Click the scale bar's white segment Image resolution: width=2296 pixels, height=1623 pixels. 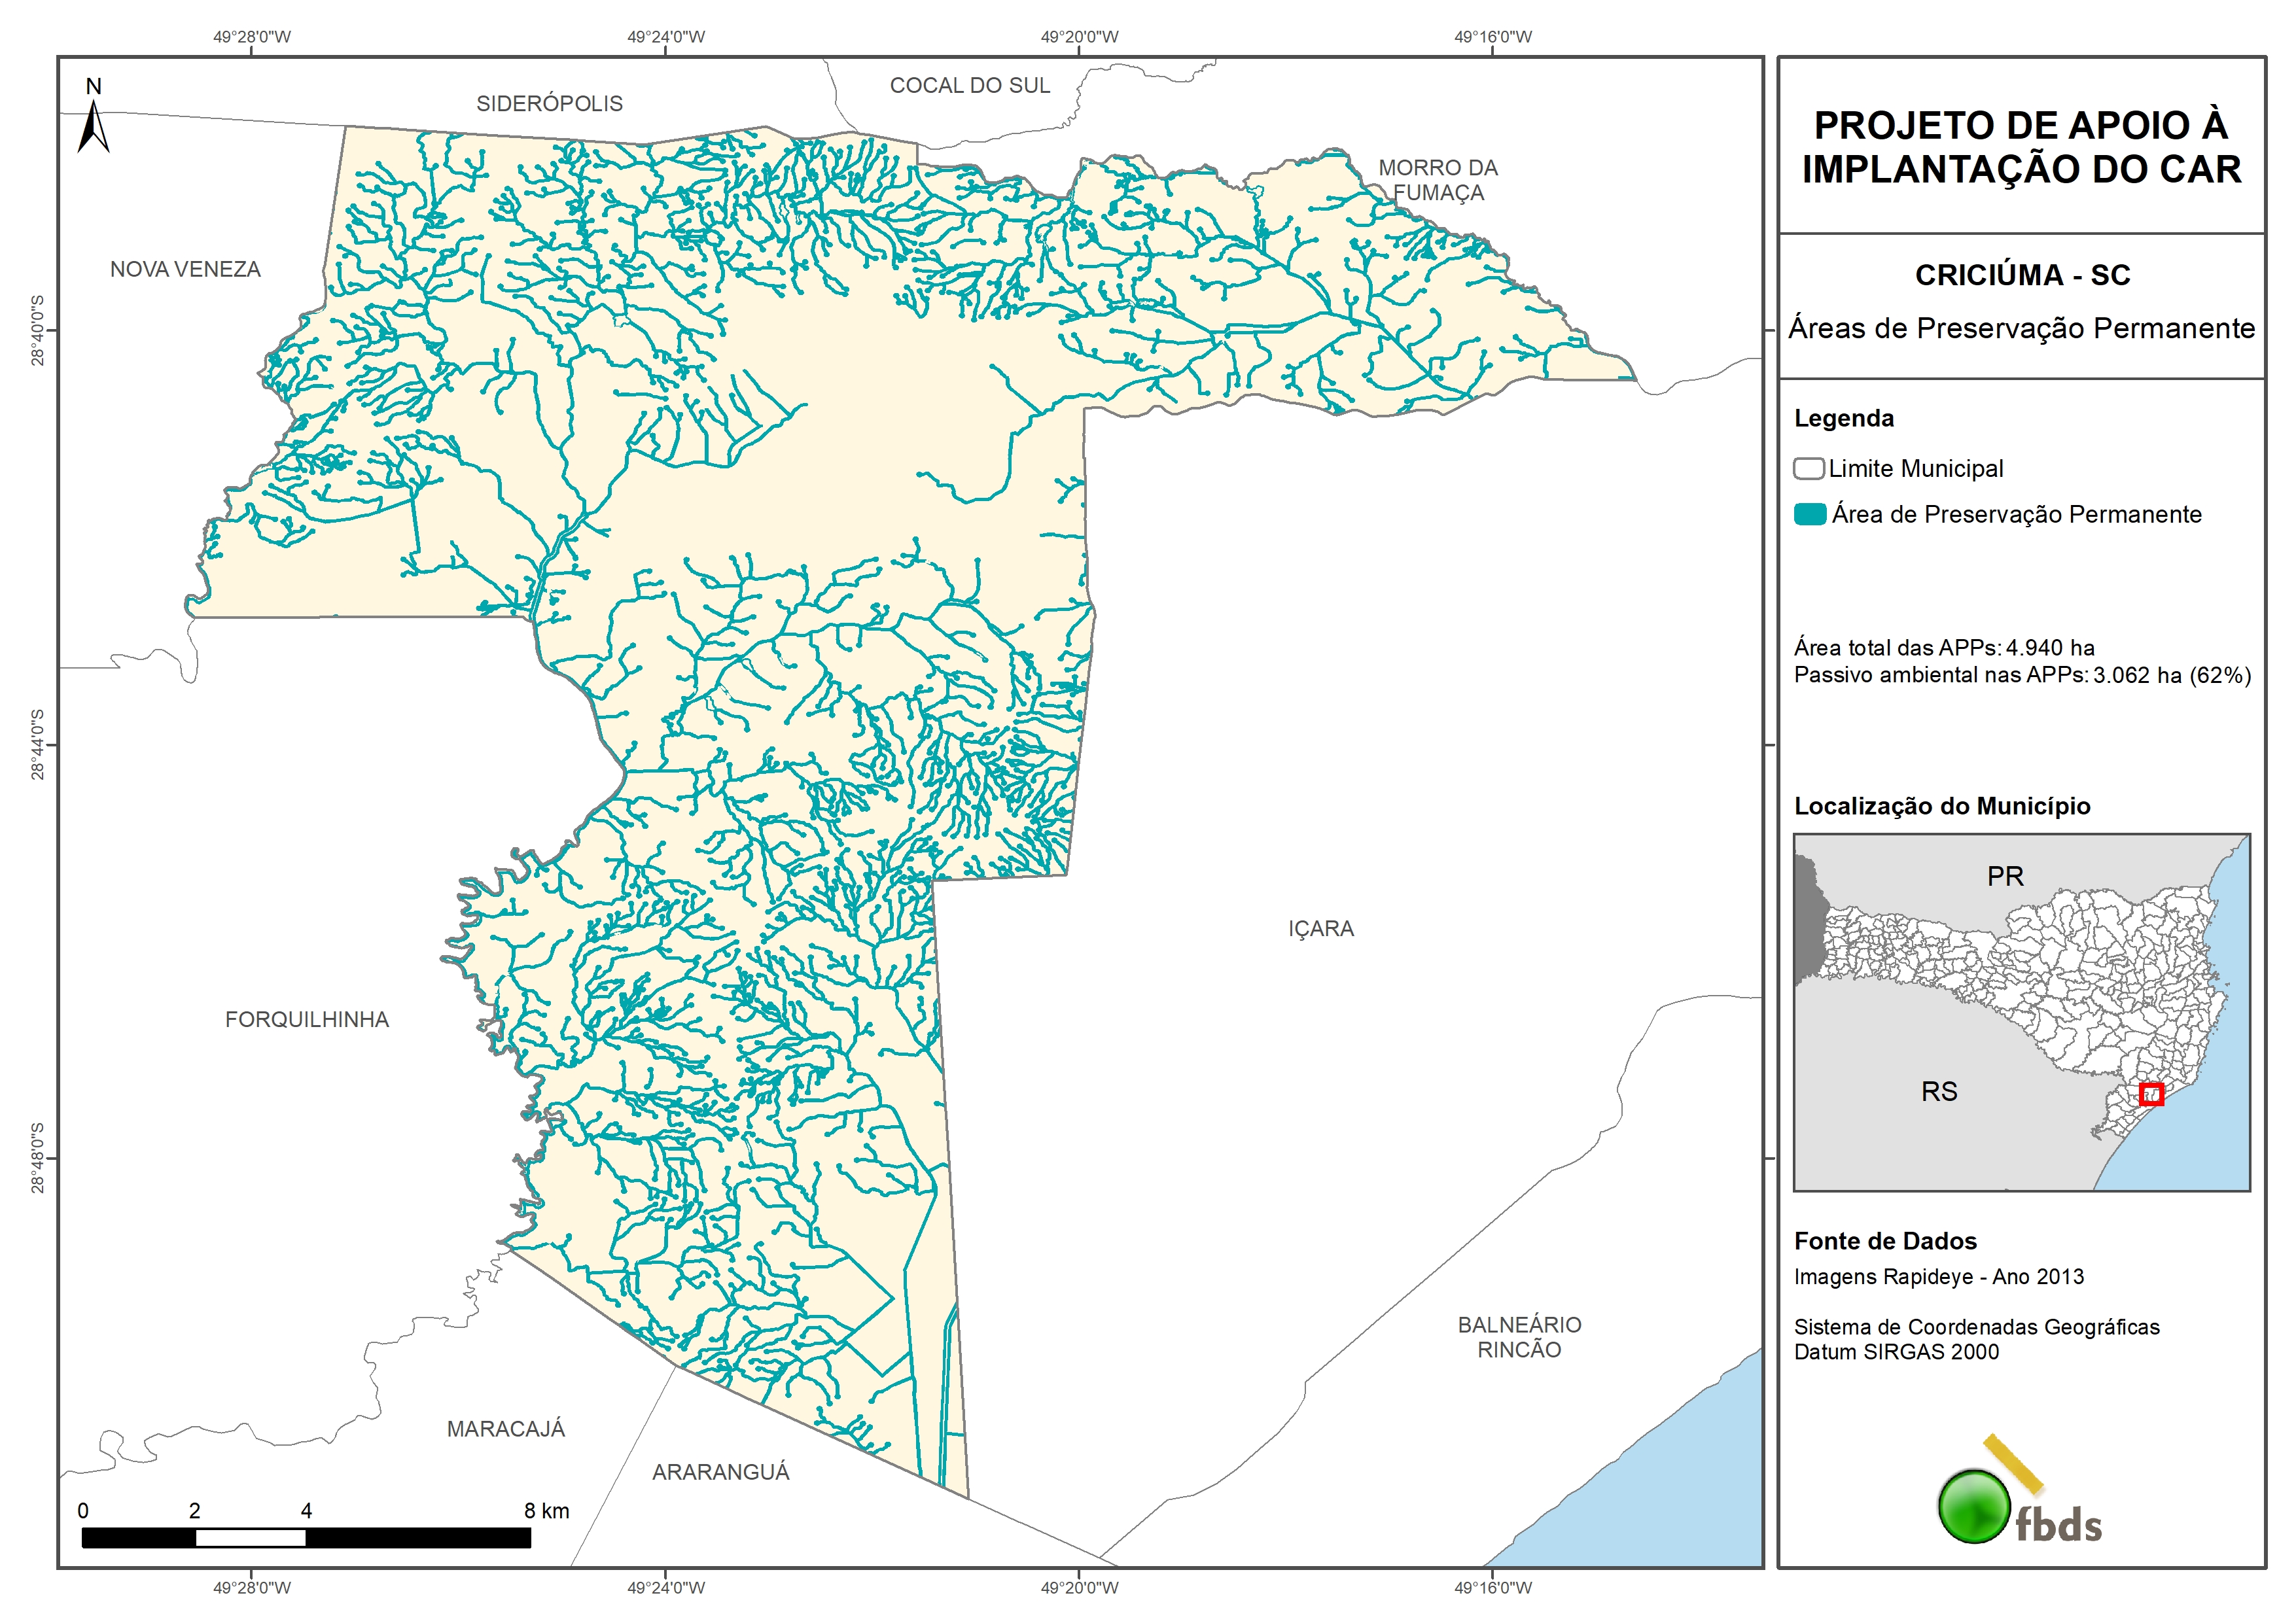(250, 1538)
